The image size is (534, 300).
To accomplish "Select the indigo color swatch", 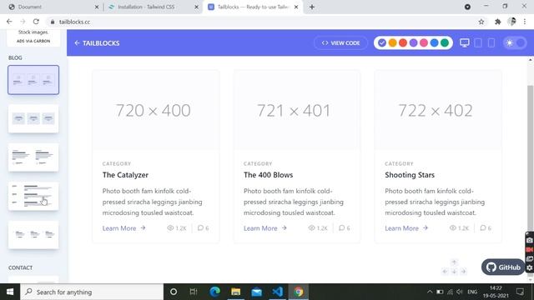I will pos(382,42).
